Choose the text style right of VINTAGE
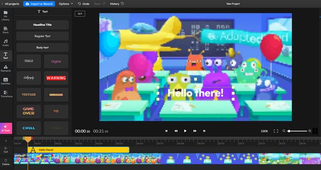 click(x=56, y=95)
